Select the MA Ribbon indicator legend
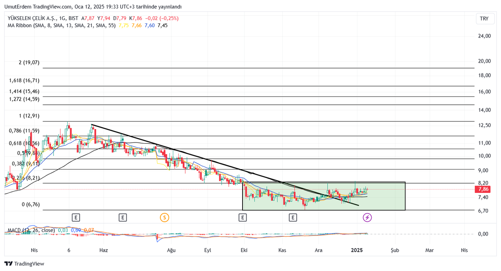 pyautogui.click(x=62, y=25)
